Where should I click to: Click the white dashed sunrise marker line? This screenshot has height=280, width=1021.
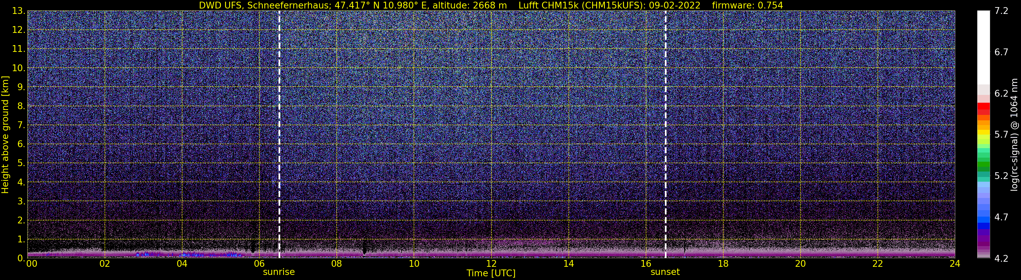pyautogui.click(x=279, y=134)
